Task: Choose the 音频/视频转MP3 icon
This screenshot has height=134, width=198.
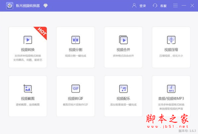Action: [171, 89]
